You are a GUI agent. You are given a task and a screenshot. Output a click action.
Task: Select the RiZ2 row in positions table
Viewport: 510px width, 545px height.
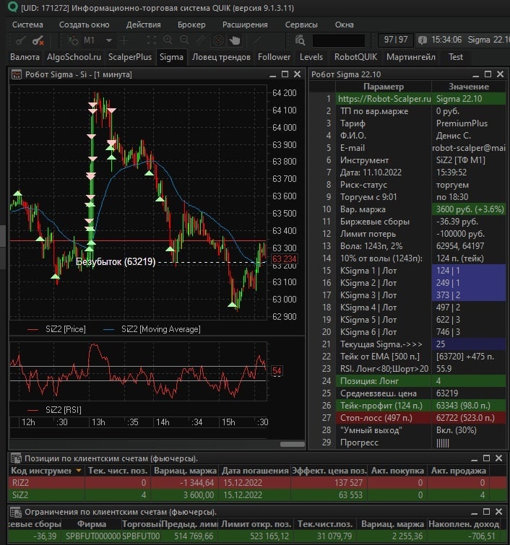tap(257, 483)
